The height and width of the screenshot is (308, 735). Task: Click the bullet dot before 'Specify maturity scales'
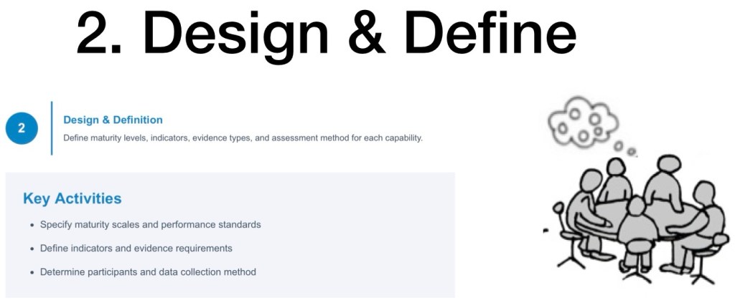32,225
